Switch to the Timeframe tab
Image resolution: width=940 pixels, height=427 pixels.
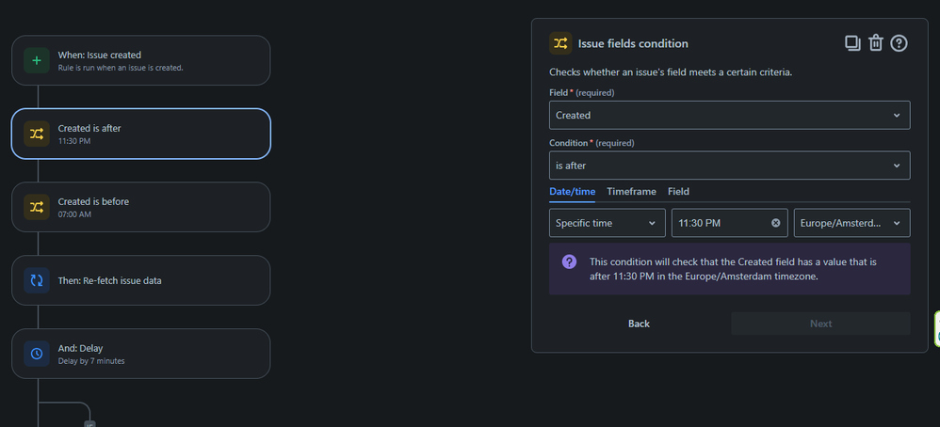coord(631,191)
